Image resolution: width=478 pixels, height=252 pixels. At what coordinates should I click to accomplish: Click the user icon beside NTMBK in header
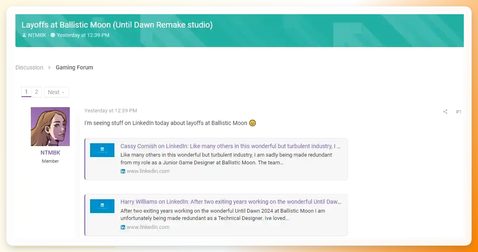[24, 35]
